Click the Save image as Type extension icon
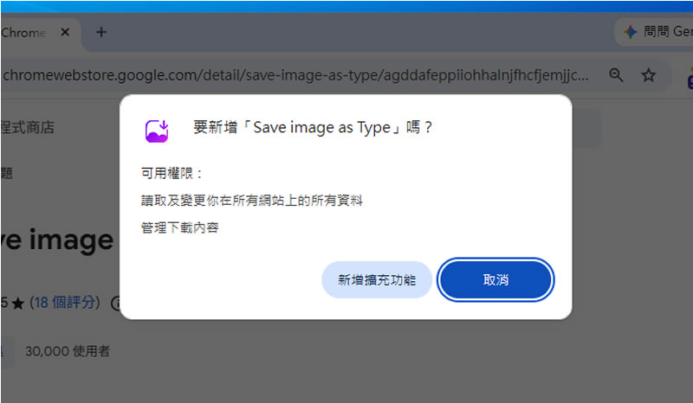693x403 pixels. (157, 131)
